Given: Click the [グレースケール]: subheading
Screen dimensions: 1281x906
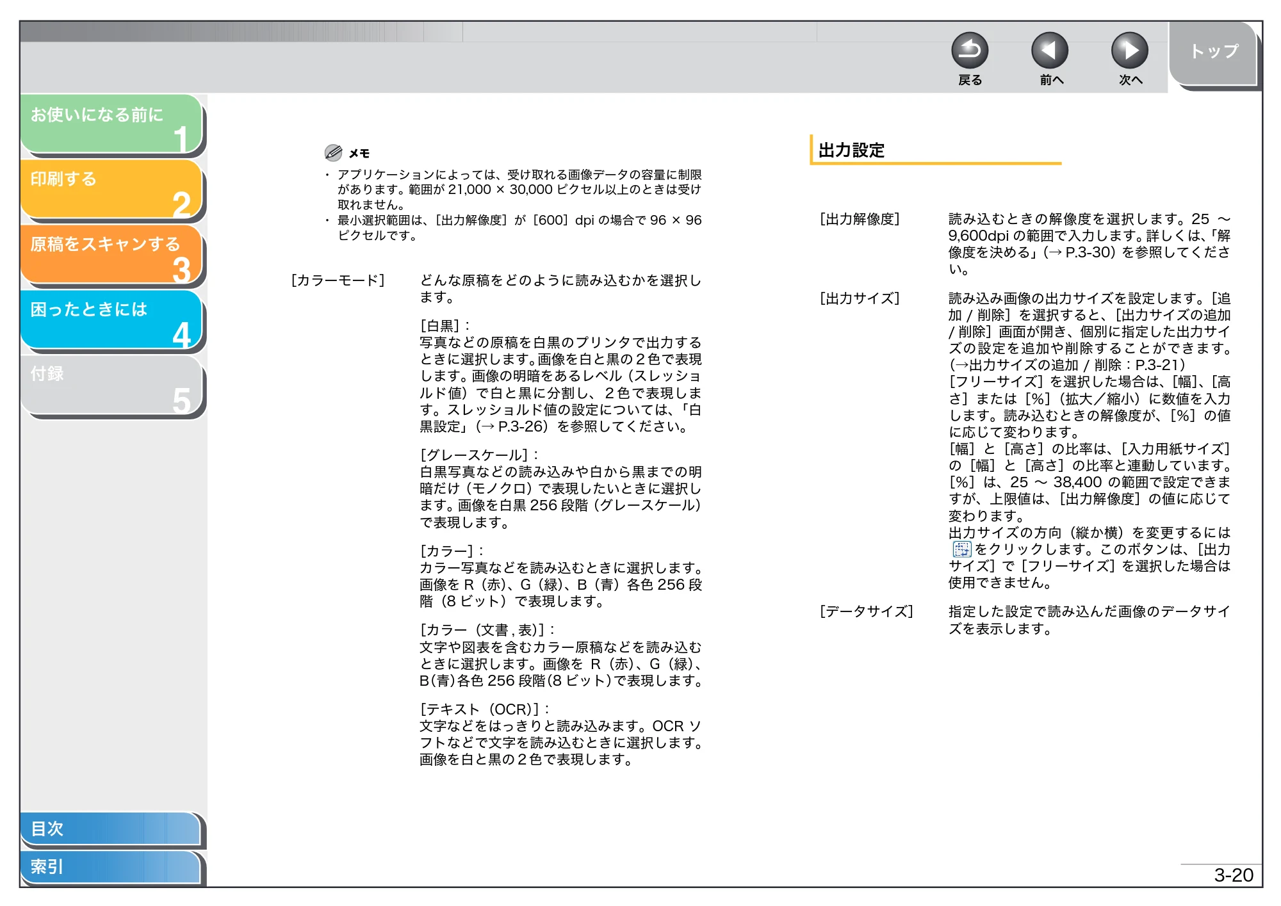Looking at the screenshot, I should tap(479, 455).
